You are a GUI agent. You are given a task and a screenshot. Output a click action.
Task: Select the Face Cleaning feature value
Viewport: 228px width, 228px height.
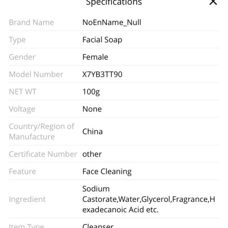(107, 171)
